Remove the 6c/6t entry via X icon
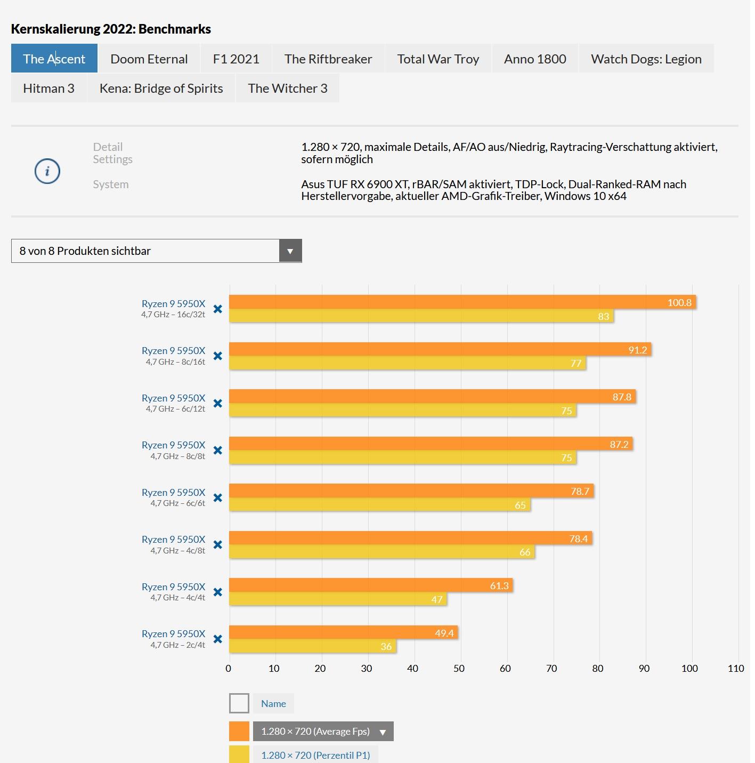The height and width of the screenshot is (763, 755). pyautogui.click(x=217, y=497)
